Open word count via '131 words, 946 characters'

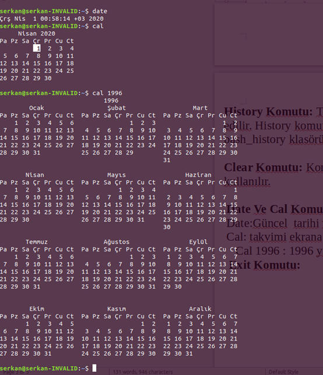143,372
